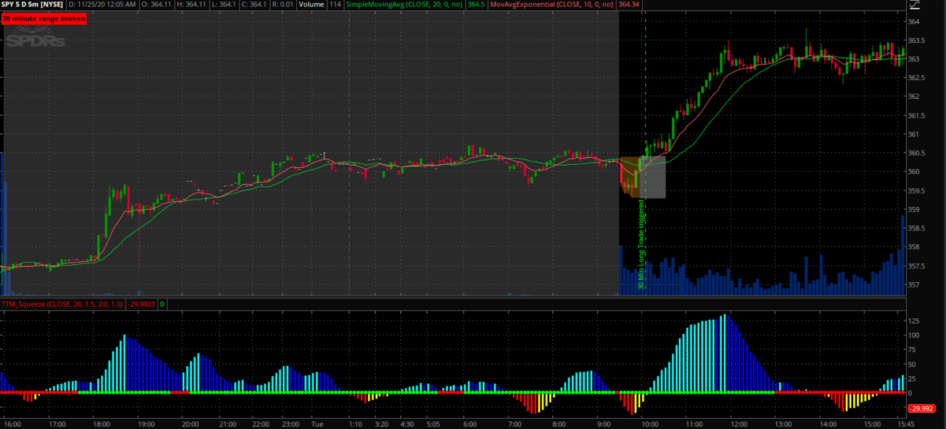Image resolution: width=946 pixels, height=429 pixels.
Task: Click the 125 level on squeeze axis
Action: click(913, 321)
